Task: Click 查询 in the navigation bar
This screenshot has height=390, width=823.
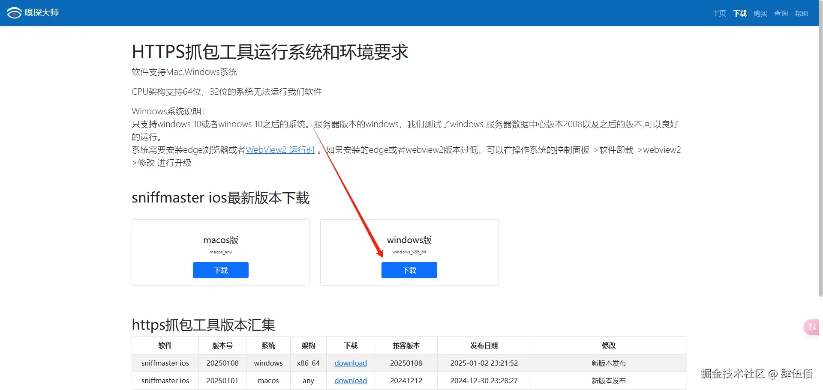Action: (781, 13)
